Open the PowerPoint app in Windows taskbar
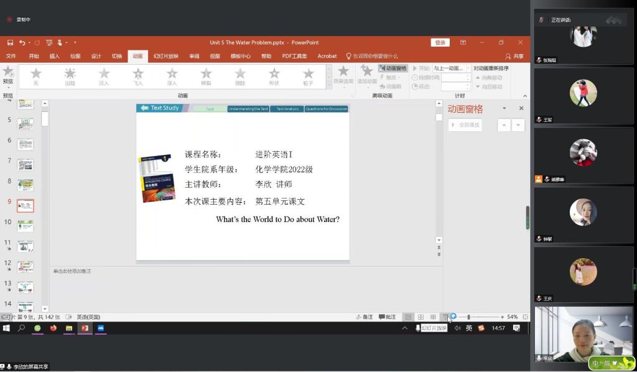This screenshot has height=372, width=637. (85, 328)
